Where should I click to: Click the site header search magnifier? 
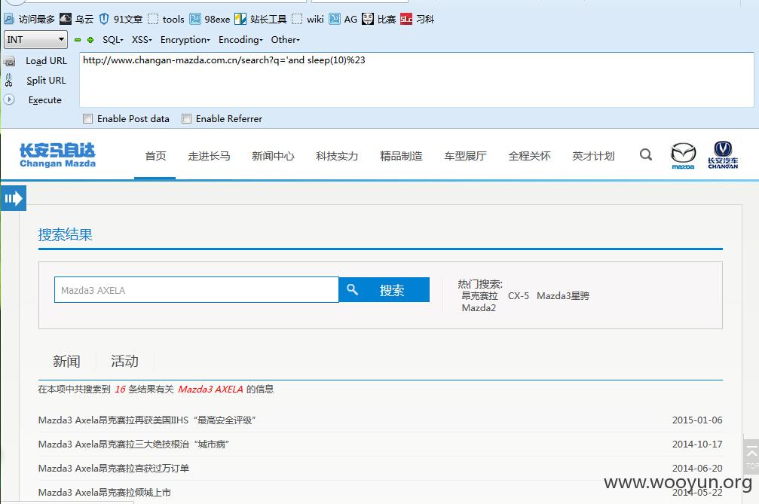[x=646, y=154]
